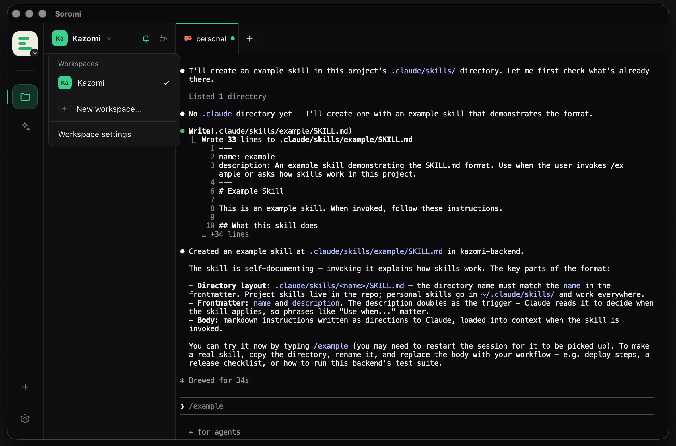This screenshot has height=446, width=676.
Task: Open the projects folder icon in sidebar
Action: coord(25,97)
